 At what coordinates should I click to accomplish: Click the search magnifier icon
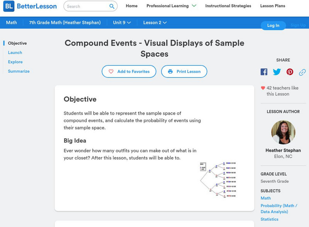[x=112, y=6]
